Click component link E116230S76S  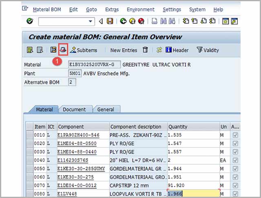click(73, 160)
